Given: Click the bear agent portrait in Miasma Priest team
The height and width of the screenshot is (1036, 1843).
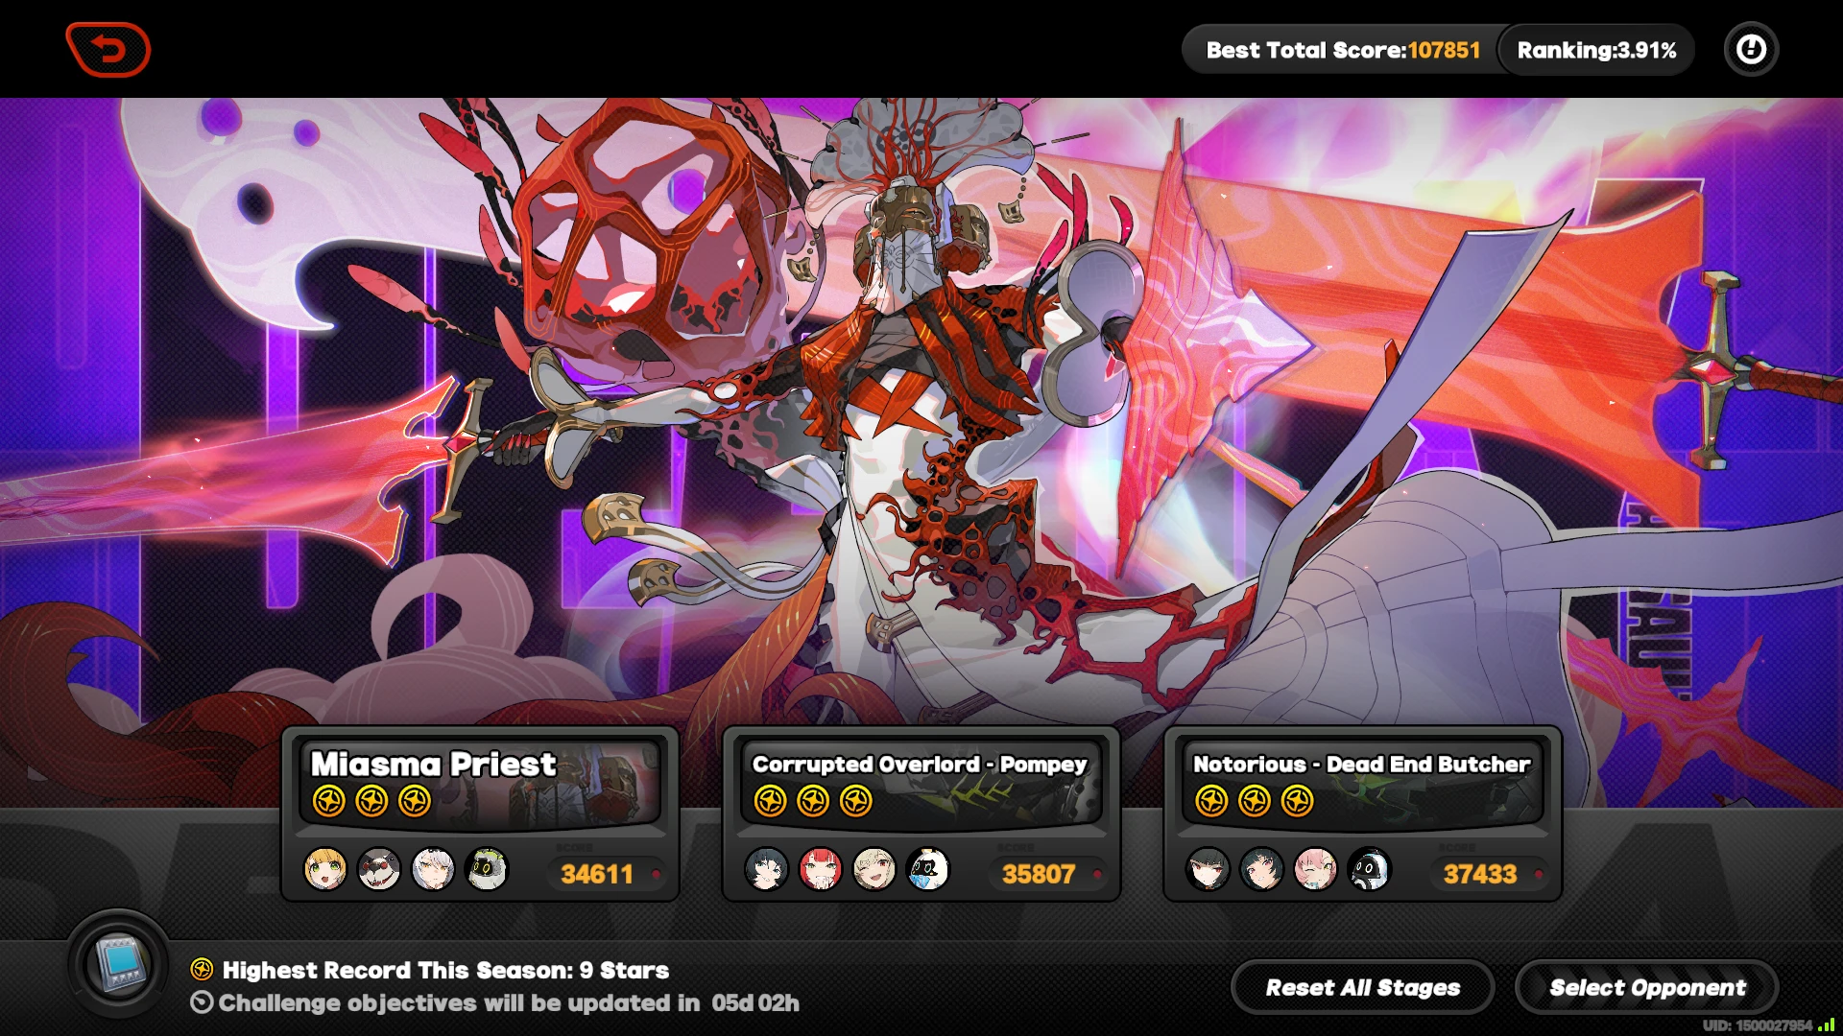Looking at the screenshot, I should pos(379,870).
